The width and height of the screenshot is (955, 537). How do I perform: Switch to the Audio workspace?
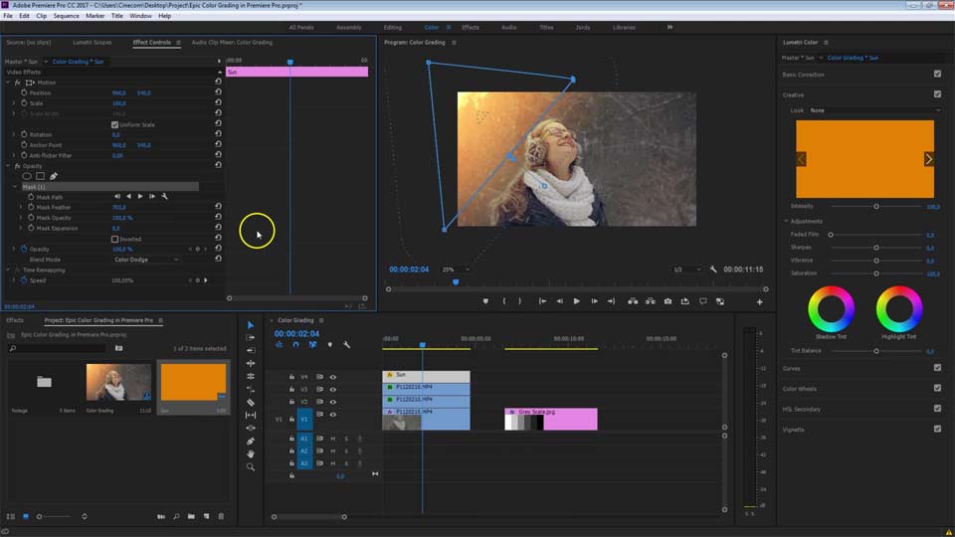508,28
